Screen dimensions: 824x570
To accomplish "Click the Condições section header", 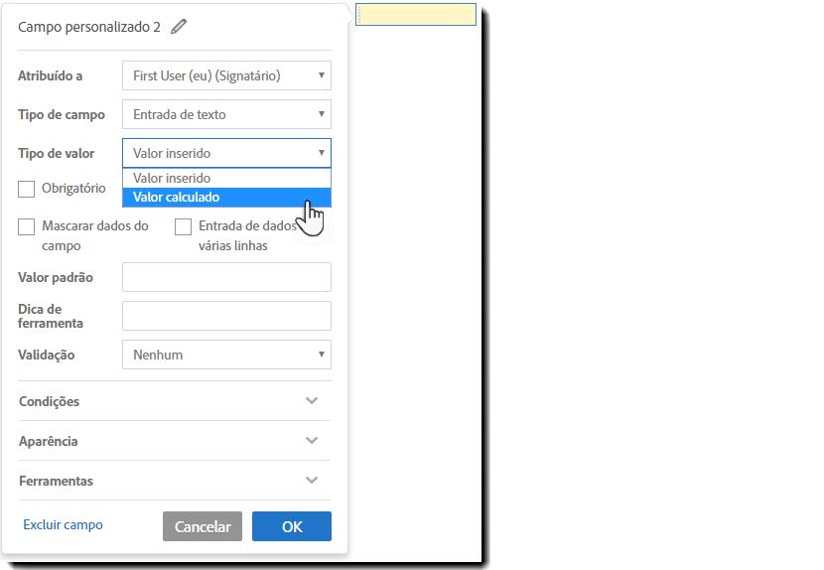I will (50, 401).
